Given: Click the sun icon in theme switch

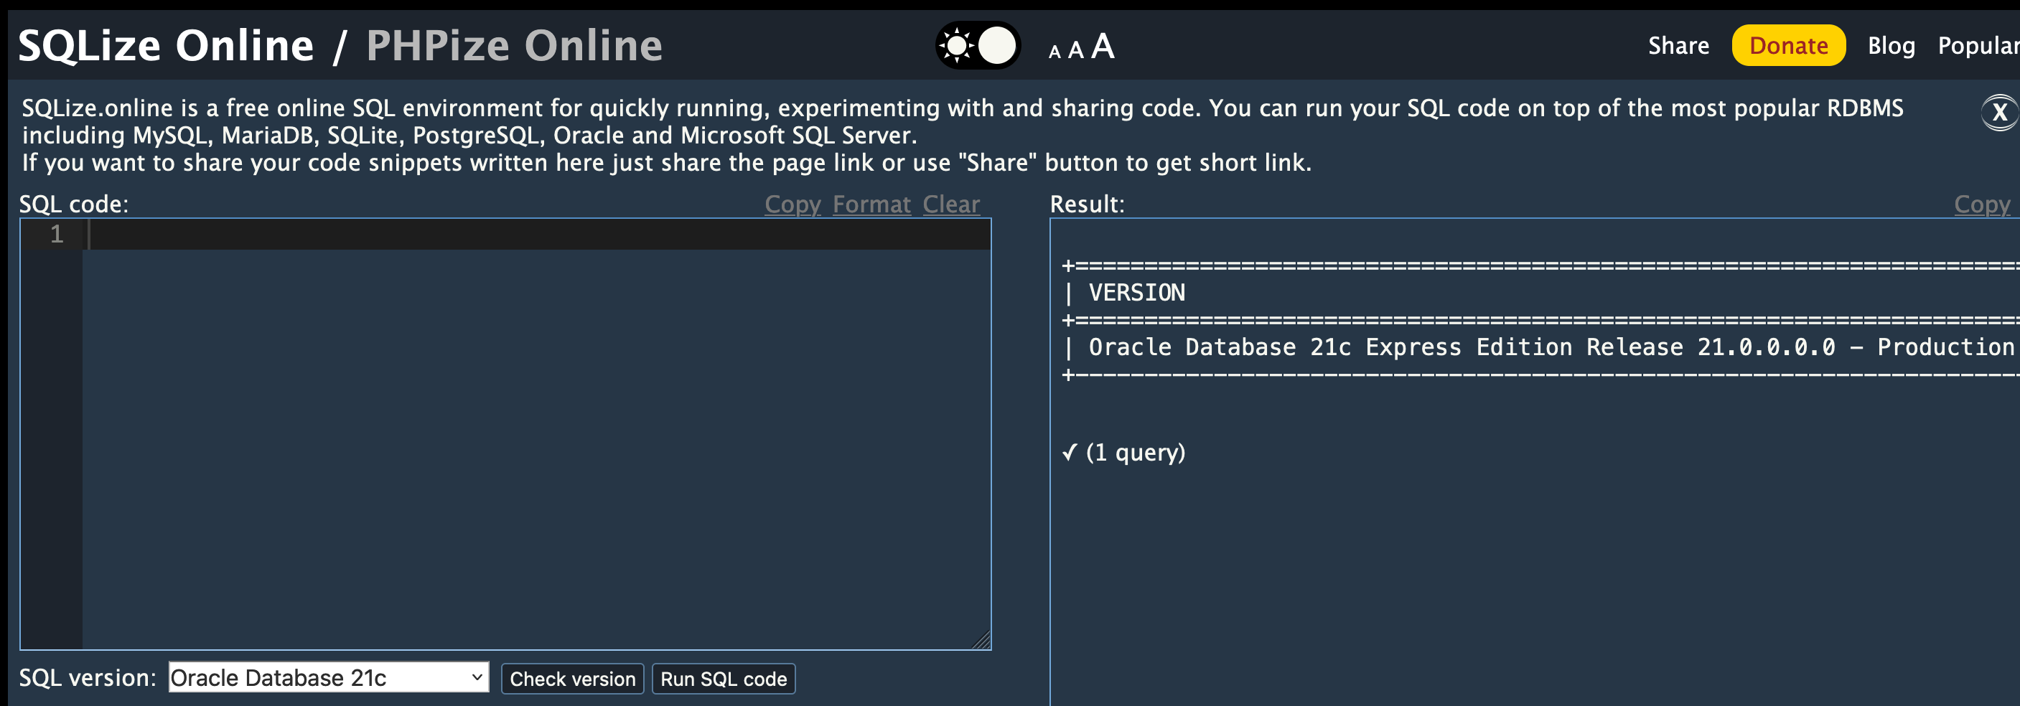Looking at the screenshot, I should pyautogui.click(x=957, y=45).
